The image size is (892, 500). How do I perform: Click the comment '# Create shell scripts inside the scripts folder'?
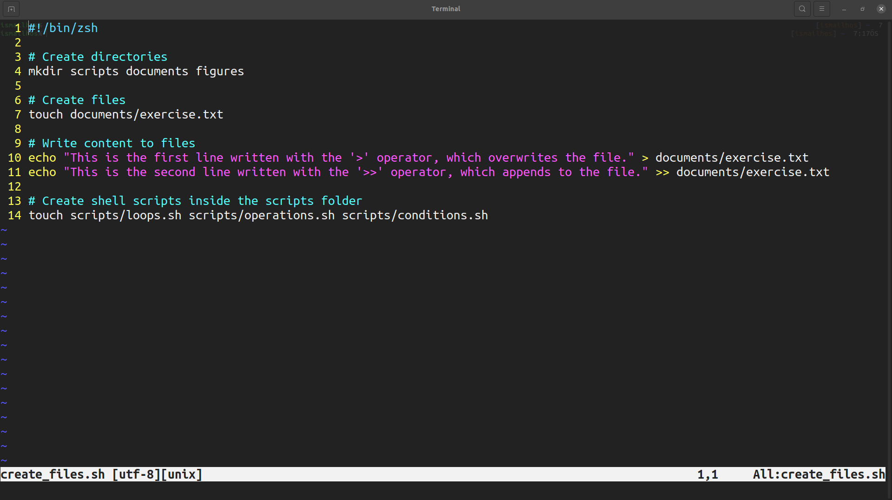196,201
